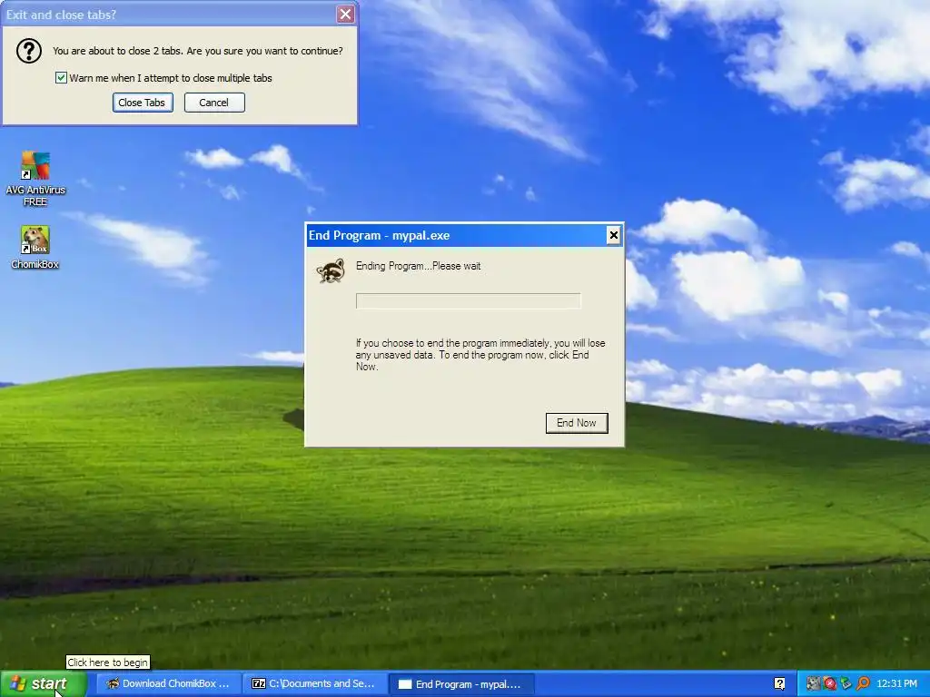Viewport: 930px width, 697px height.
Task: Select End Program - mypal taskbar item
Action: point(460,684)
